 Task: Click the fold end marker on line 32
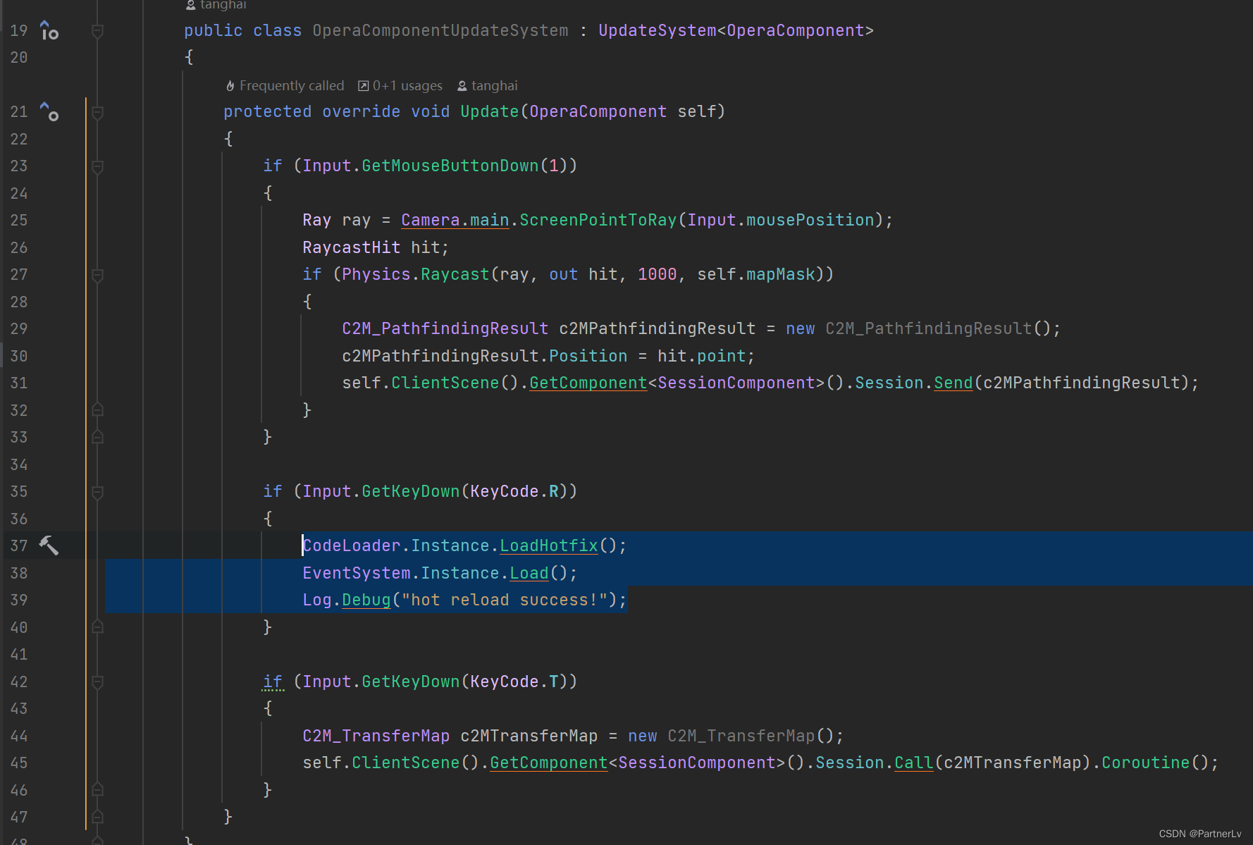[98, 409]
